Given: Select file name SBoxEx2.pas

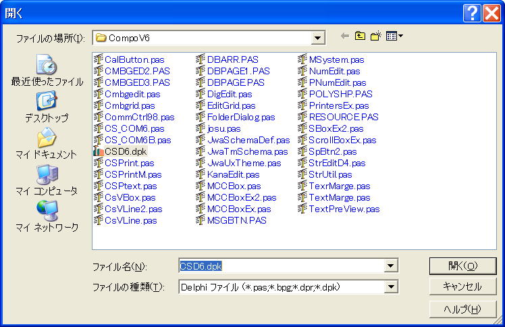Looking at the screenshot, I should pos(336,128).
